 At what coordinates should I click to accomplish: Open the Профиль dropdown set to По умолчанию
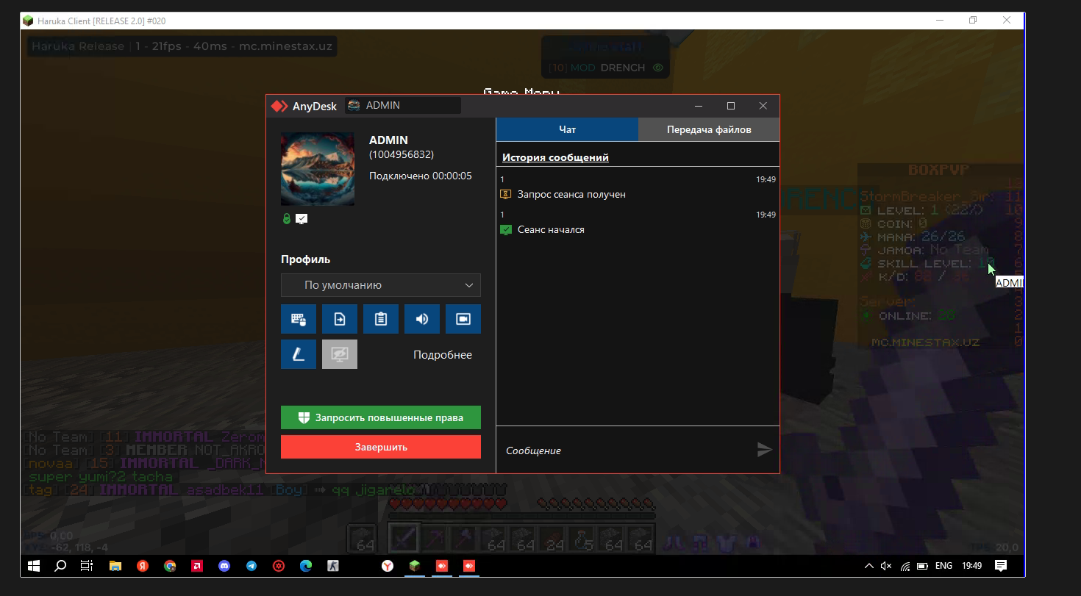pyautogui.click(x=380, y=285)
